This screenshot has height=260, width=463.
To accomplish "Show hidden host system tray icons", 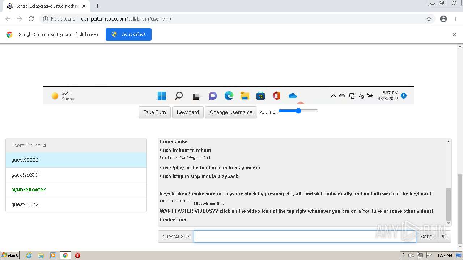I will 403,255.
